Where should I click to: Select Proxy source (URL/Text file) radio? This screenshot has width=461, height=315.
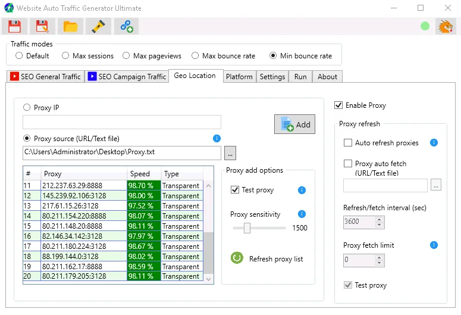click(27, 138)
